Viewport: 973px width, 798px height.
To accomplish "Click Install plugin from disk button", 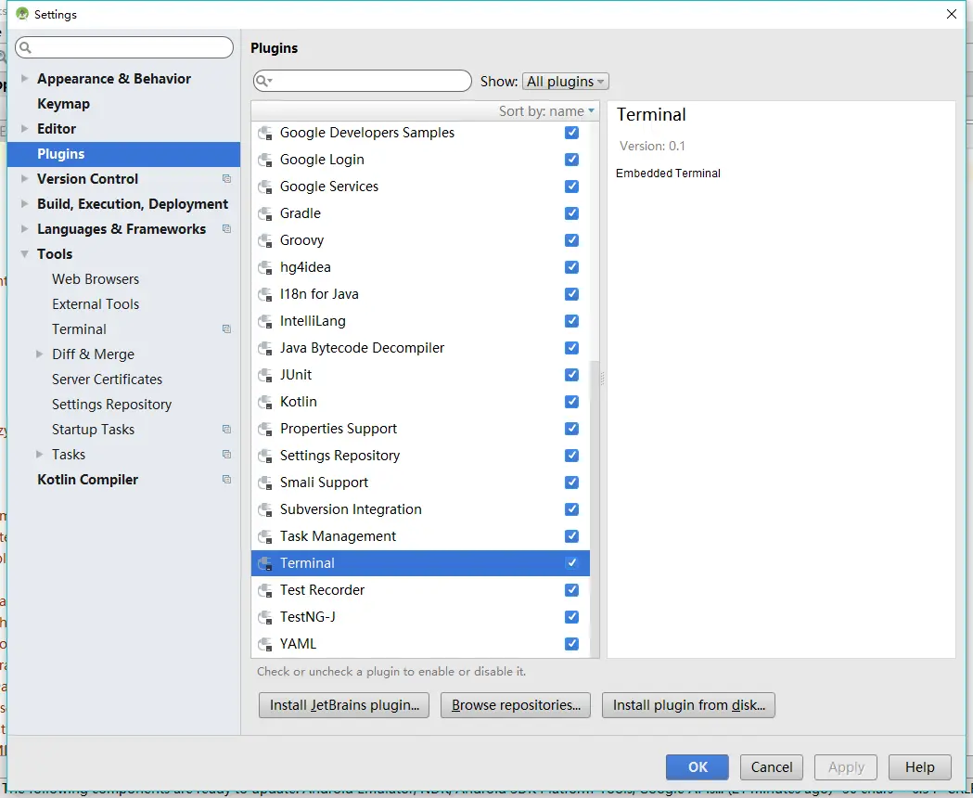I will coord(689,705).
